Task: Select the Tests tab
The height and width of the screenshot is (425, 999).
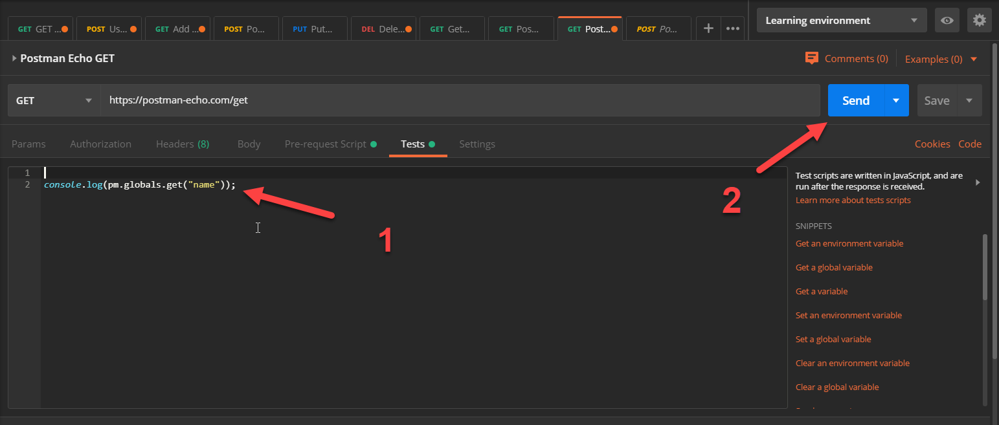Action: pos(418,144)
